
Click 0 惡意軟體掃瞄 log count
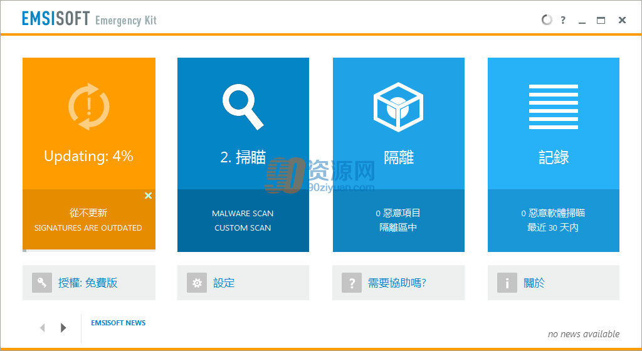tap(553, 213)
